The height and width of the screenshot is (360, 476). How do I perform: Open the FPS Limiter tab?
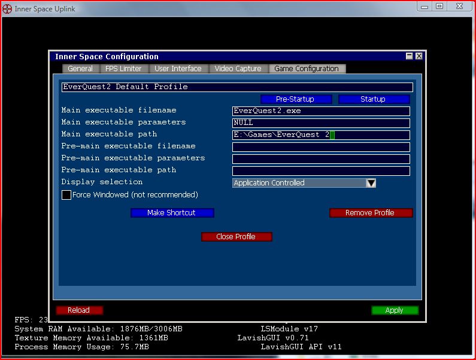pos(123,69)
